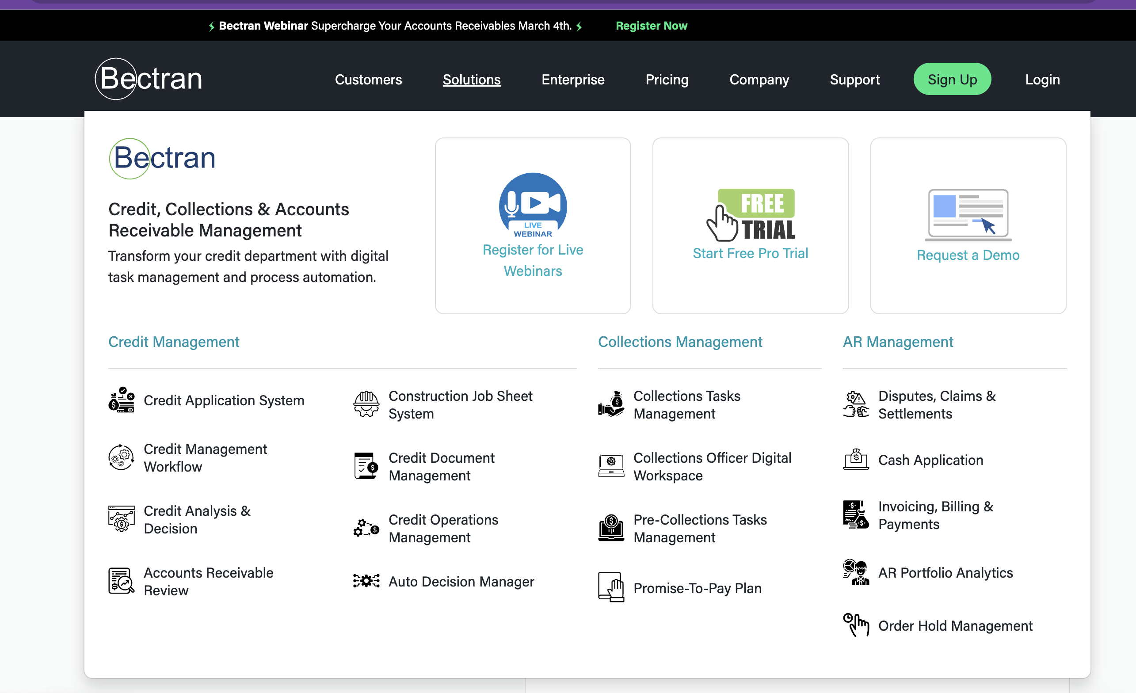Open Credit Analysis & Decision link
This screenshot has width=1136, height=693.
tap(197, 519)
